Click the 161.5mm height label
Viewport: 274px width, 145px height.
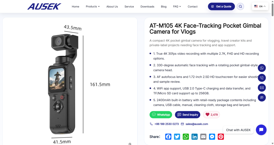point(100,84)
